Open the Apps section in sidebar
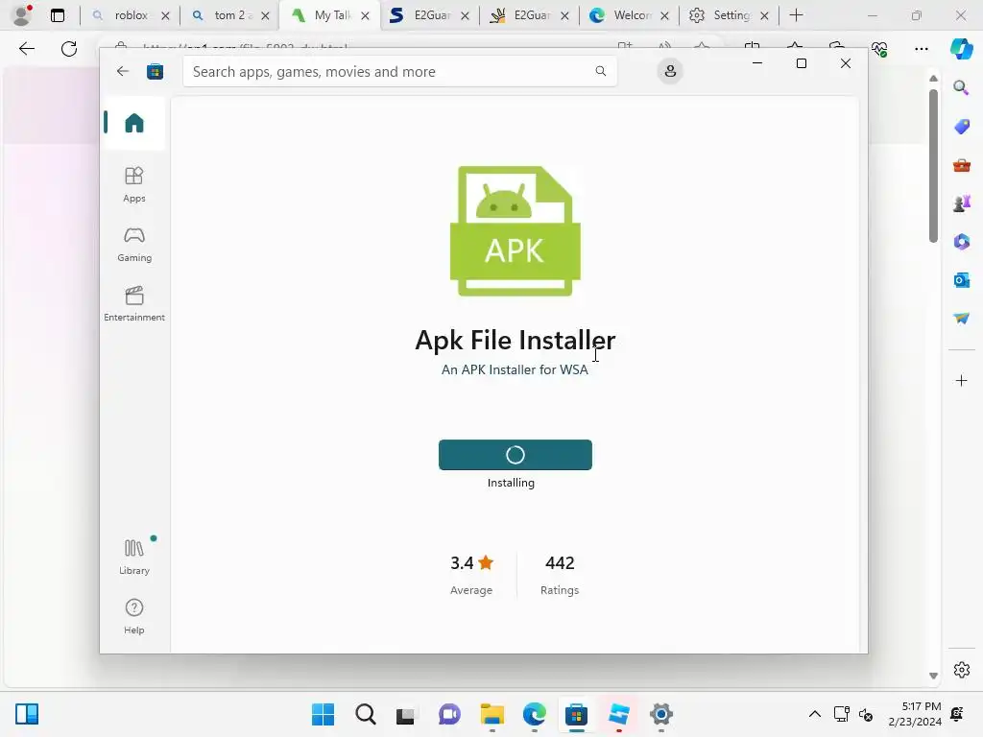This screenshot has height=737, width=983. (x=133, y=185)
